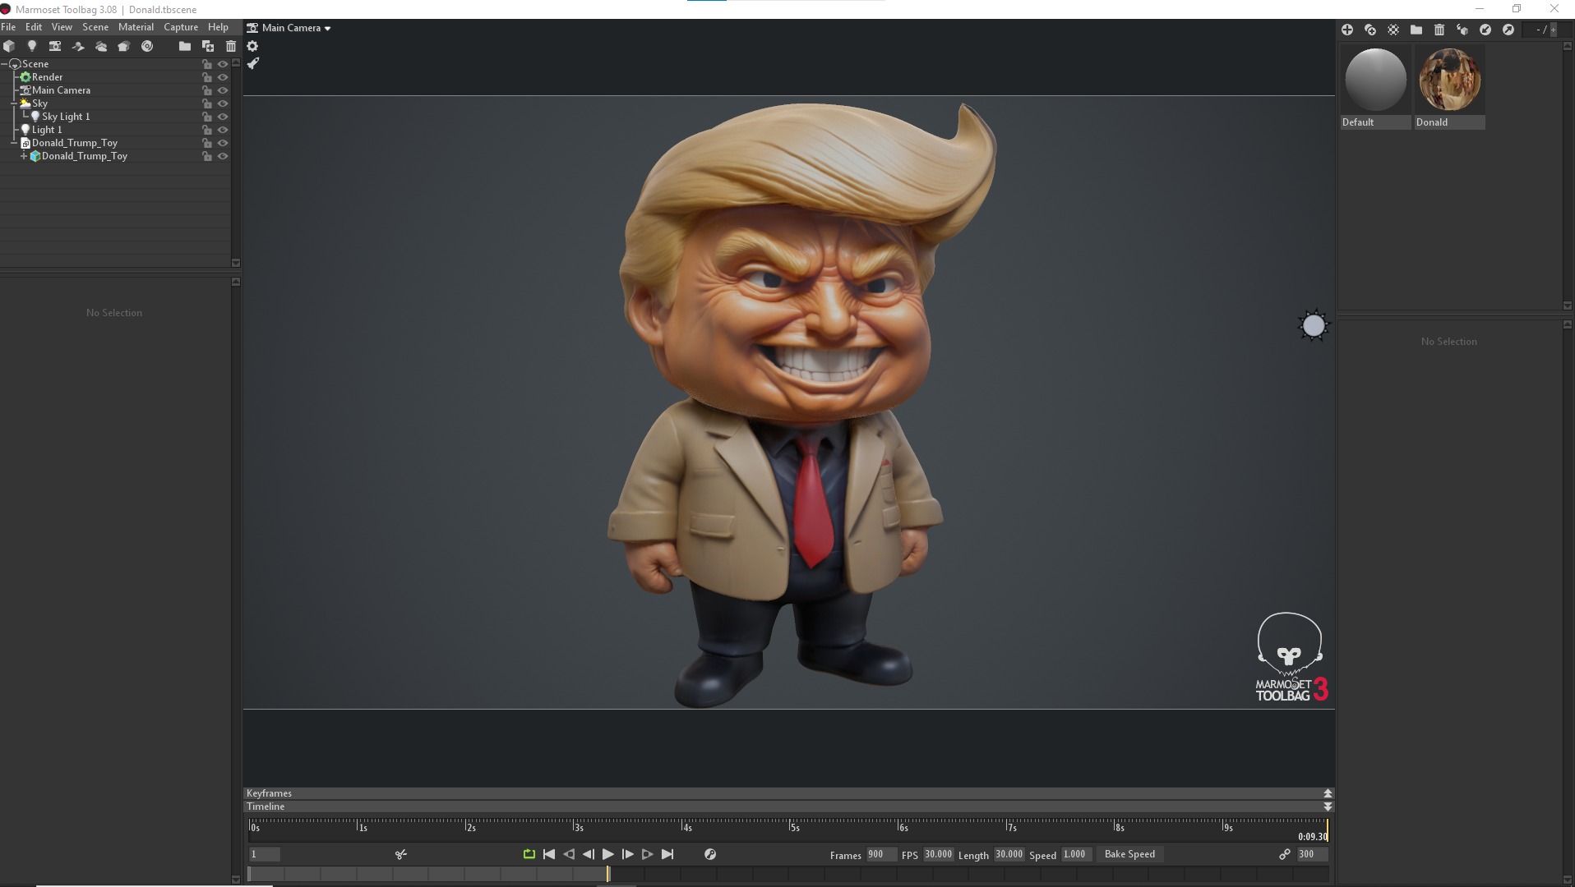Apply material to selected mesh objects
1575x887 pixels.
(x=1462, y=30)
